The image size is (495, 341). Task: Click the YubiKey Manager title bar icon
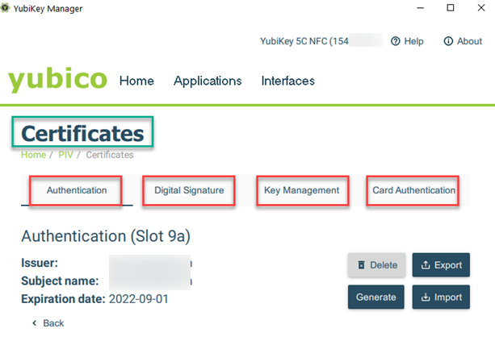[x=5, y=8]
